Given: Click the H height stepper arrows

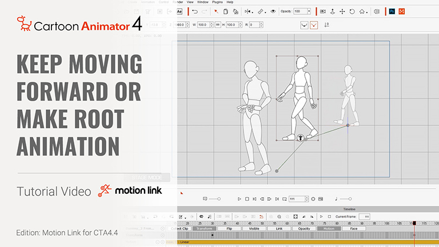Looking at the screenshot, I should (x=240, y=25).
